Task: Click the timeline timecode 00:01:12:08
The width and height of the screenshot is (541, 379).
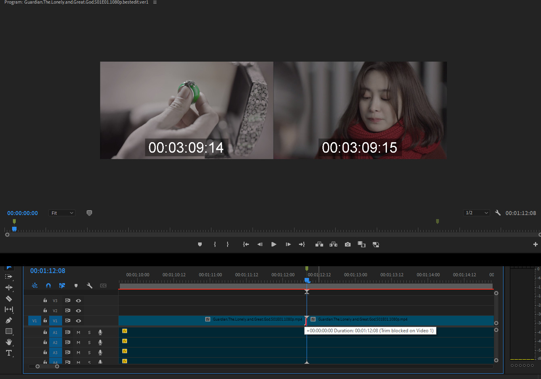Action: coord(48,271)
